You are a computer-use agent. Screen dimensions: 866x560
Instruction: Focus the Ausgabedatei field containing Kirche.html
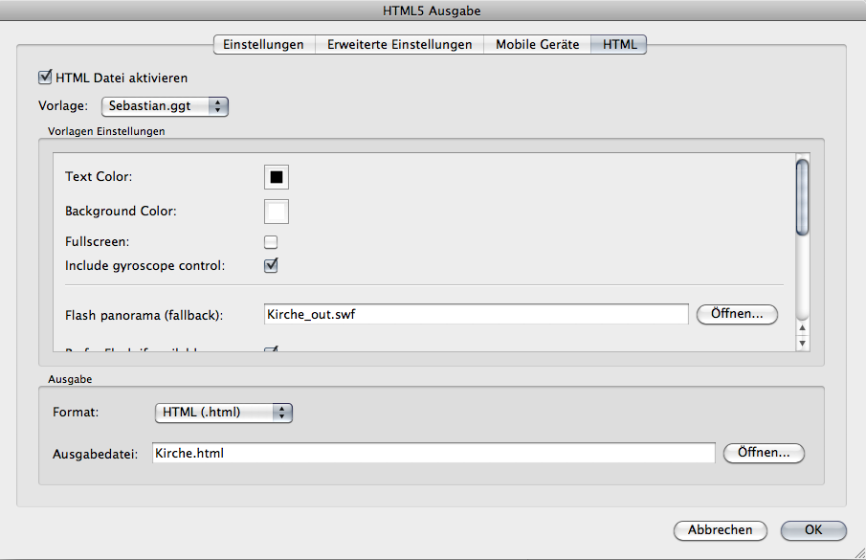(433, 453)
